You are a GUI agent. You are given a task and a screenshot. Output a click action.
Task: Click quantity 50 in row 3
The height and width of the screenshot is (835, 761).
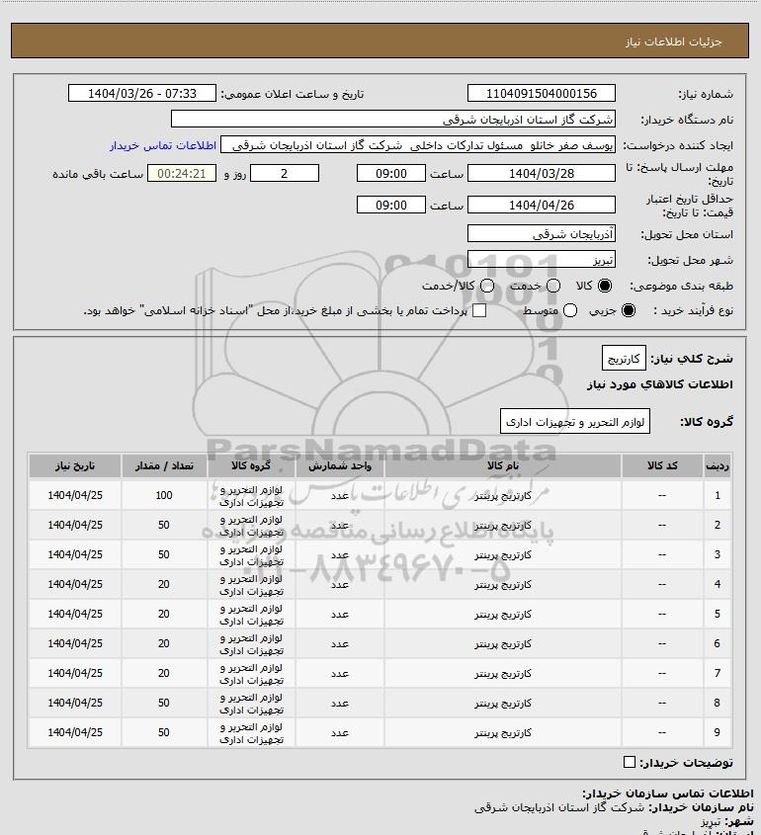coord(164,555)
